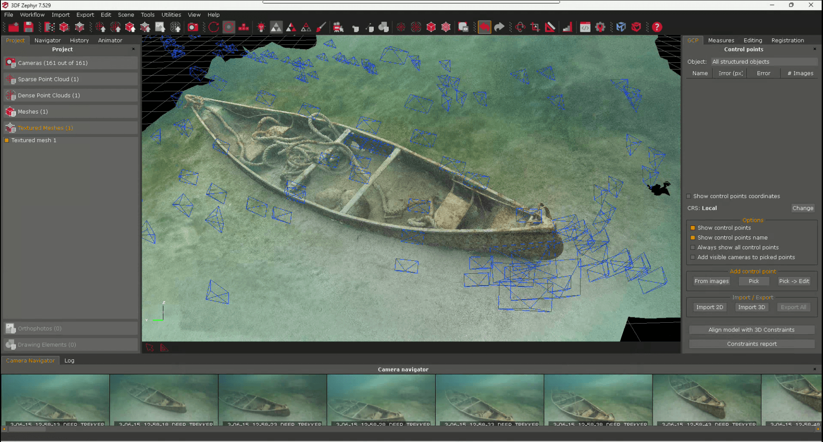This screenshot has width=823, height=442.
Task: Click Align model with 3D Constraints
Action: coord(751,329)
